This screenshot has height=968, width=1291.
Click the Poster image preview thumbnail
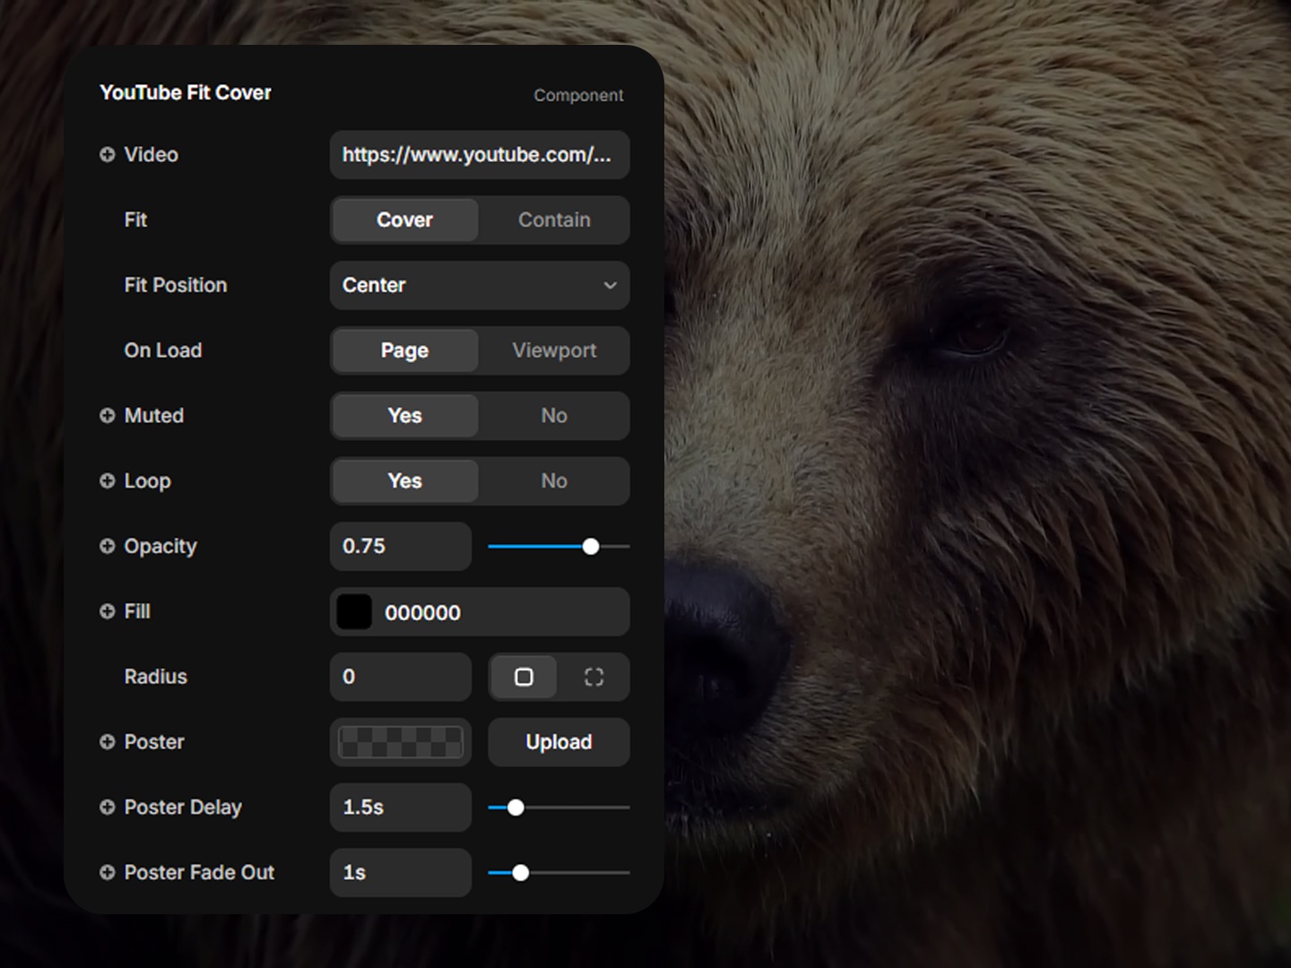(401, 742)
